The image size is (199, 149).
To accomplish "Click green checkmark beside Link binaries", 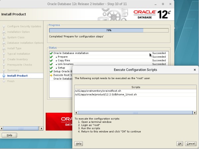I will [51, 64].
